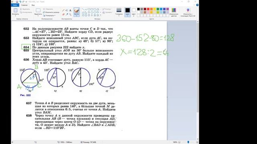Choose the green color swatch
Viewport: 257px width, 144px height.
click(x=158, y=9)
